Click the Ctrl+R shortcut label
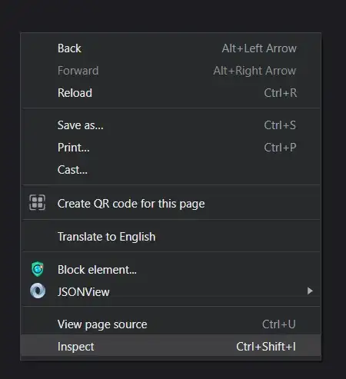 click(x=281, y=93)
